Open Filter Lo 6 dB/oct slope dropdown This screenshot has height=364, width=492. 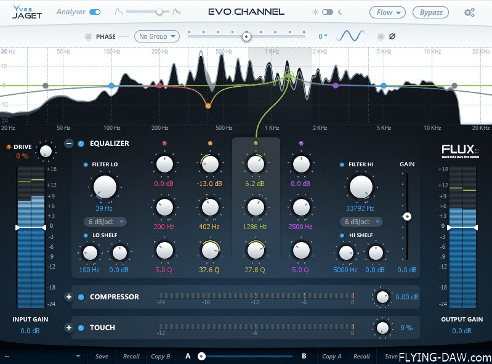coord(105,222)
